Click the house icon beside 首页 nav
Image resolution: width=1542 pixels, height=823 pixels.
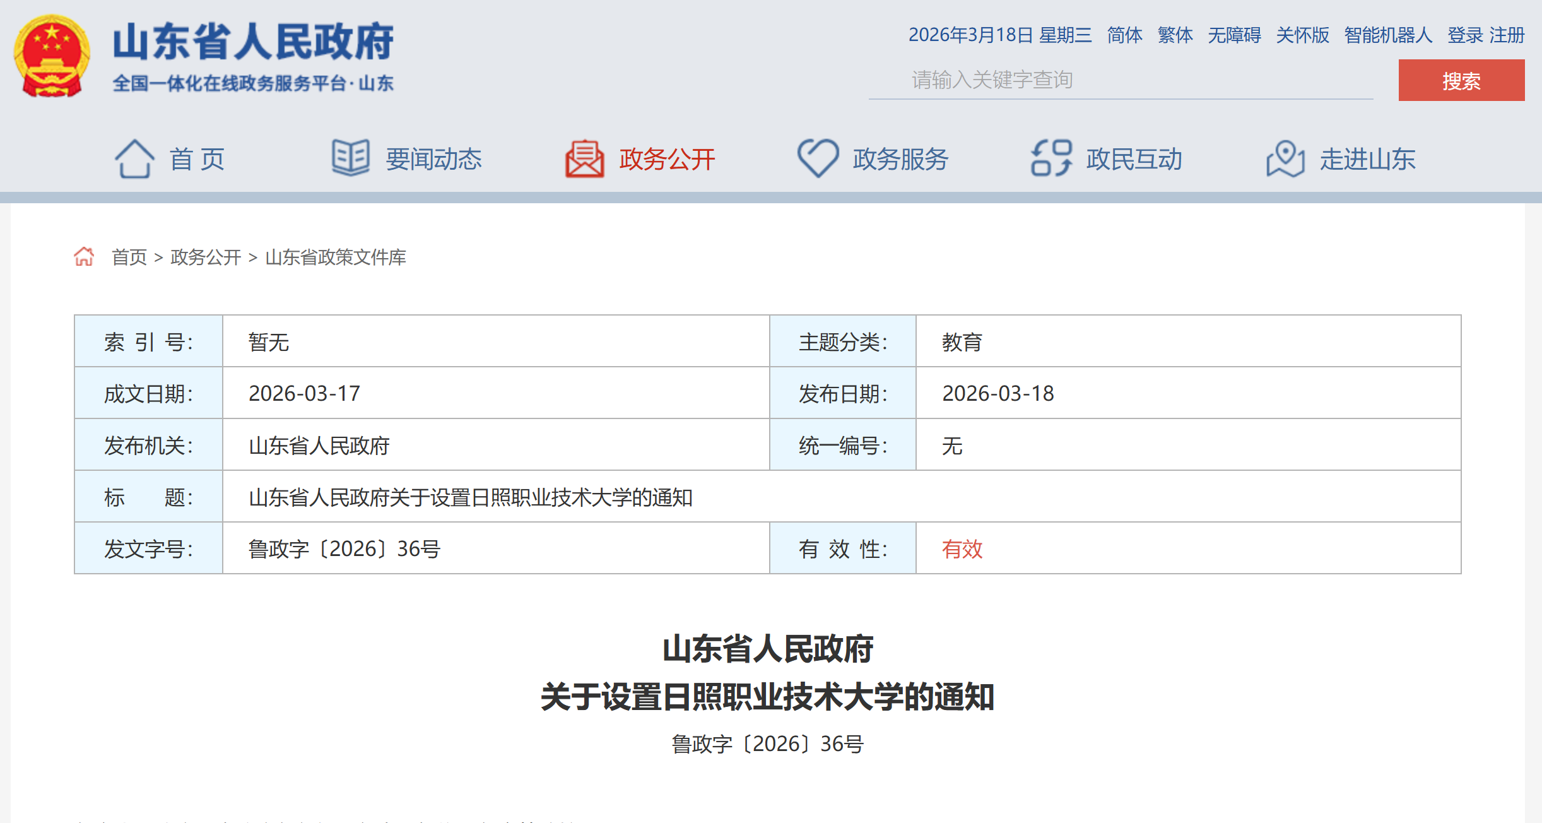tap(134, 158)
